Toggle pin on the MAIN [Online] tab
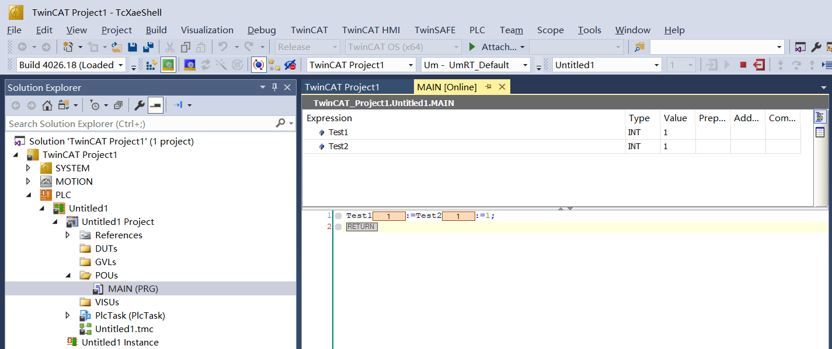Screen dimensions: 832x349 (x=489, y=87)
